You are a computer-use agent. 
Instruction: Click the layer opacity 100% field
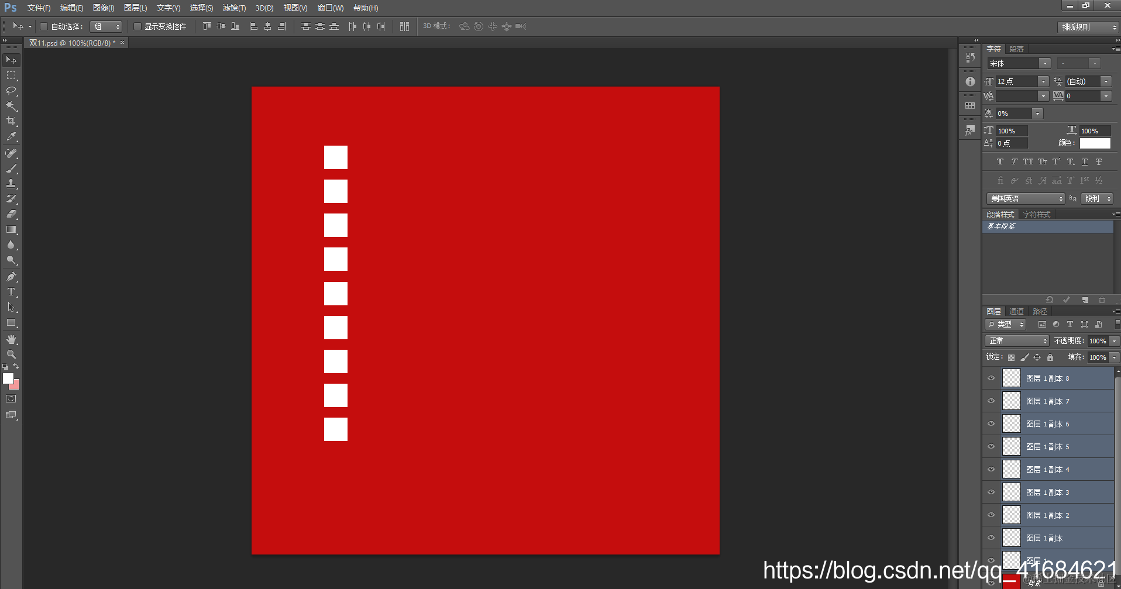coord(1098,341)
